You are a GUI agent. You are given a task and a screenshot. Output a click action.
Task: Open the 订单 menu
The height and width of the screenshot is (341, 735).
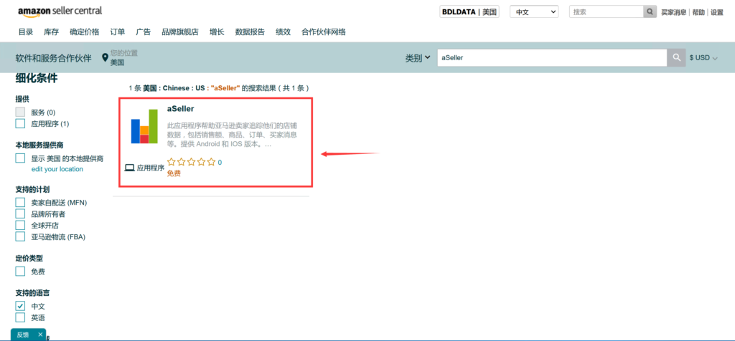[118, 32]
